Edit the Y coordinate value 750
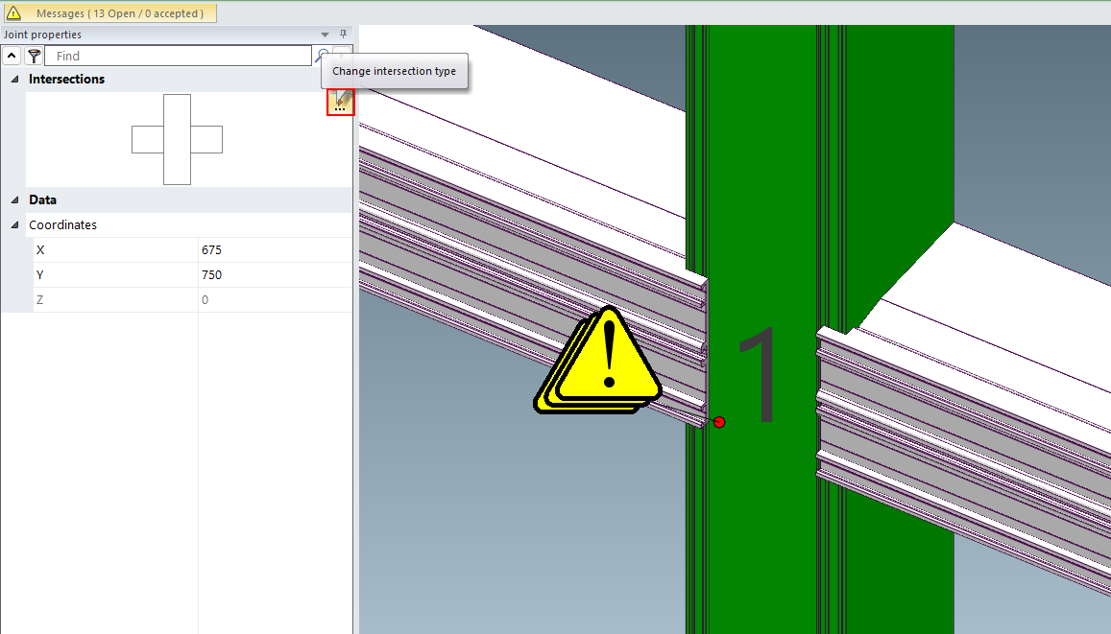Viewport: 1111px width, 634px height. 274,275
